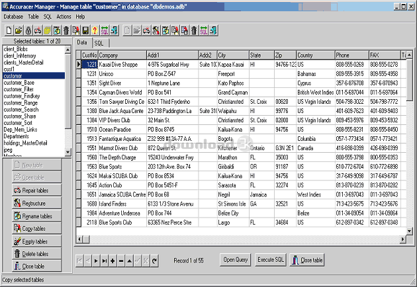Click the data grid scroll-down arrow

click(x=410, y=231)
